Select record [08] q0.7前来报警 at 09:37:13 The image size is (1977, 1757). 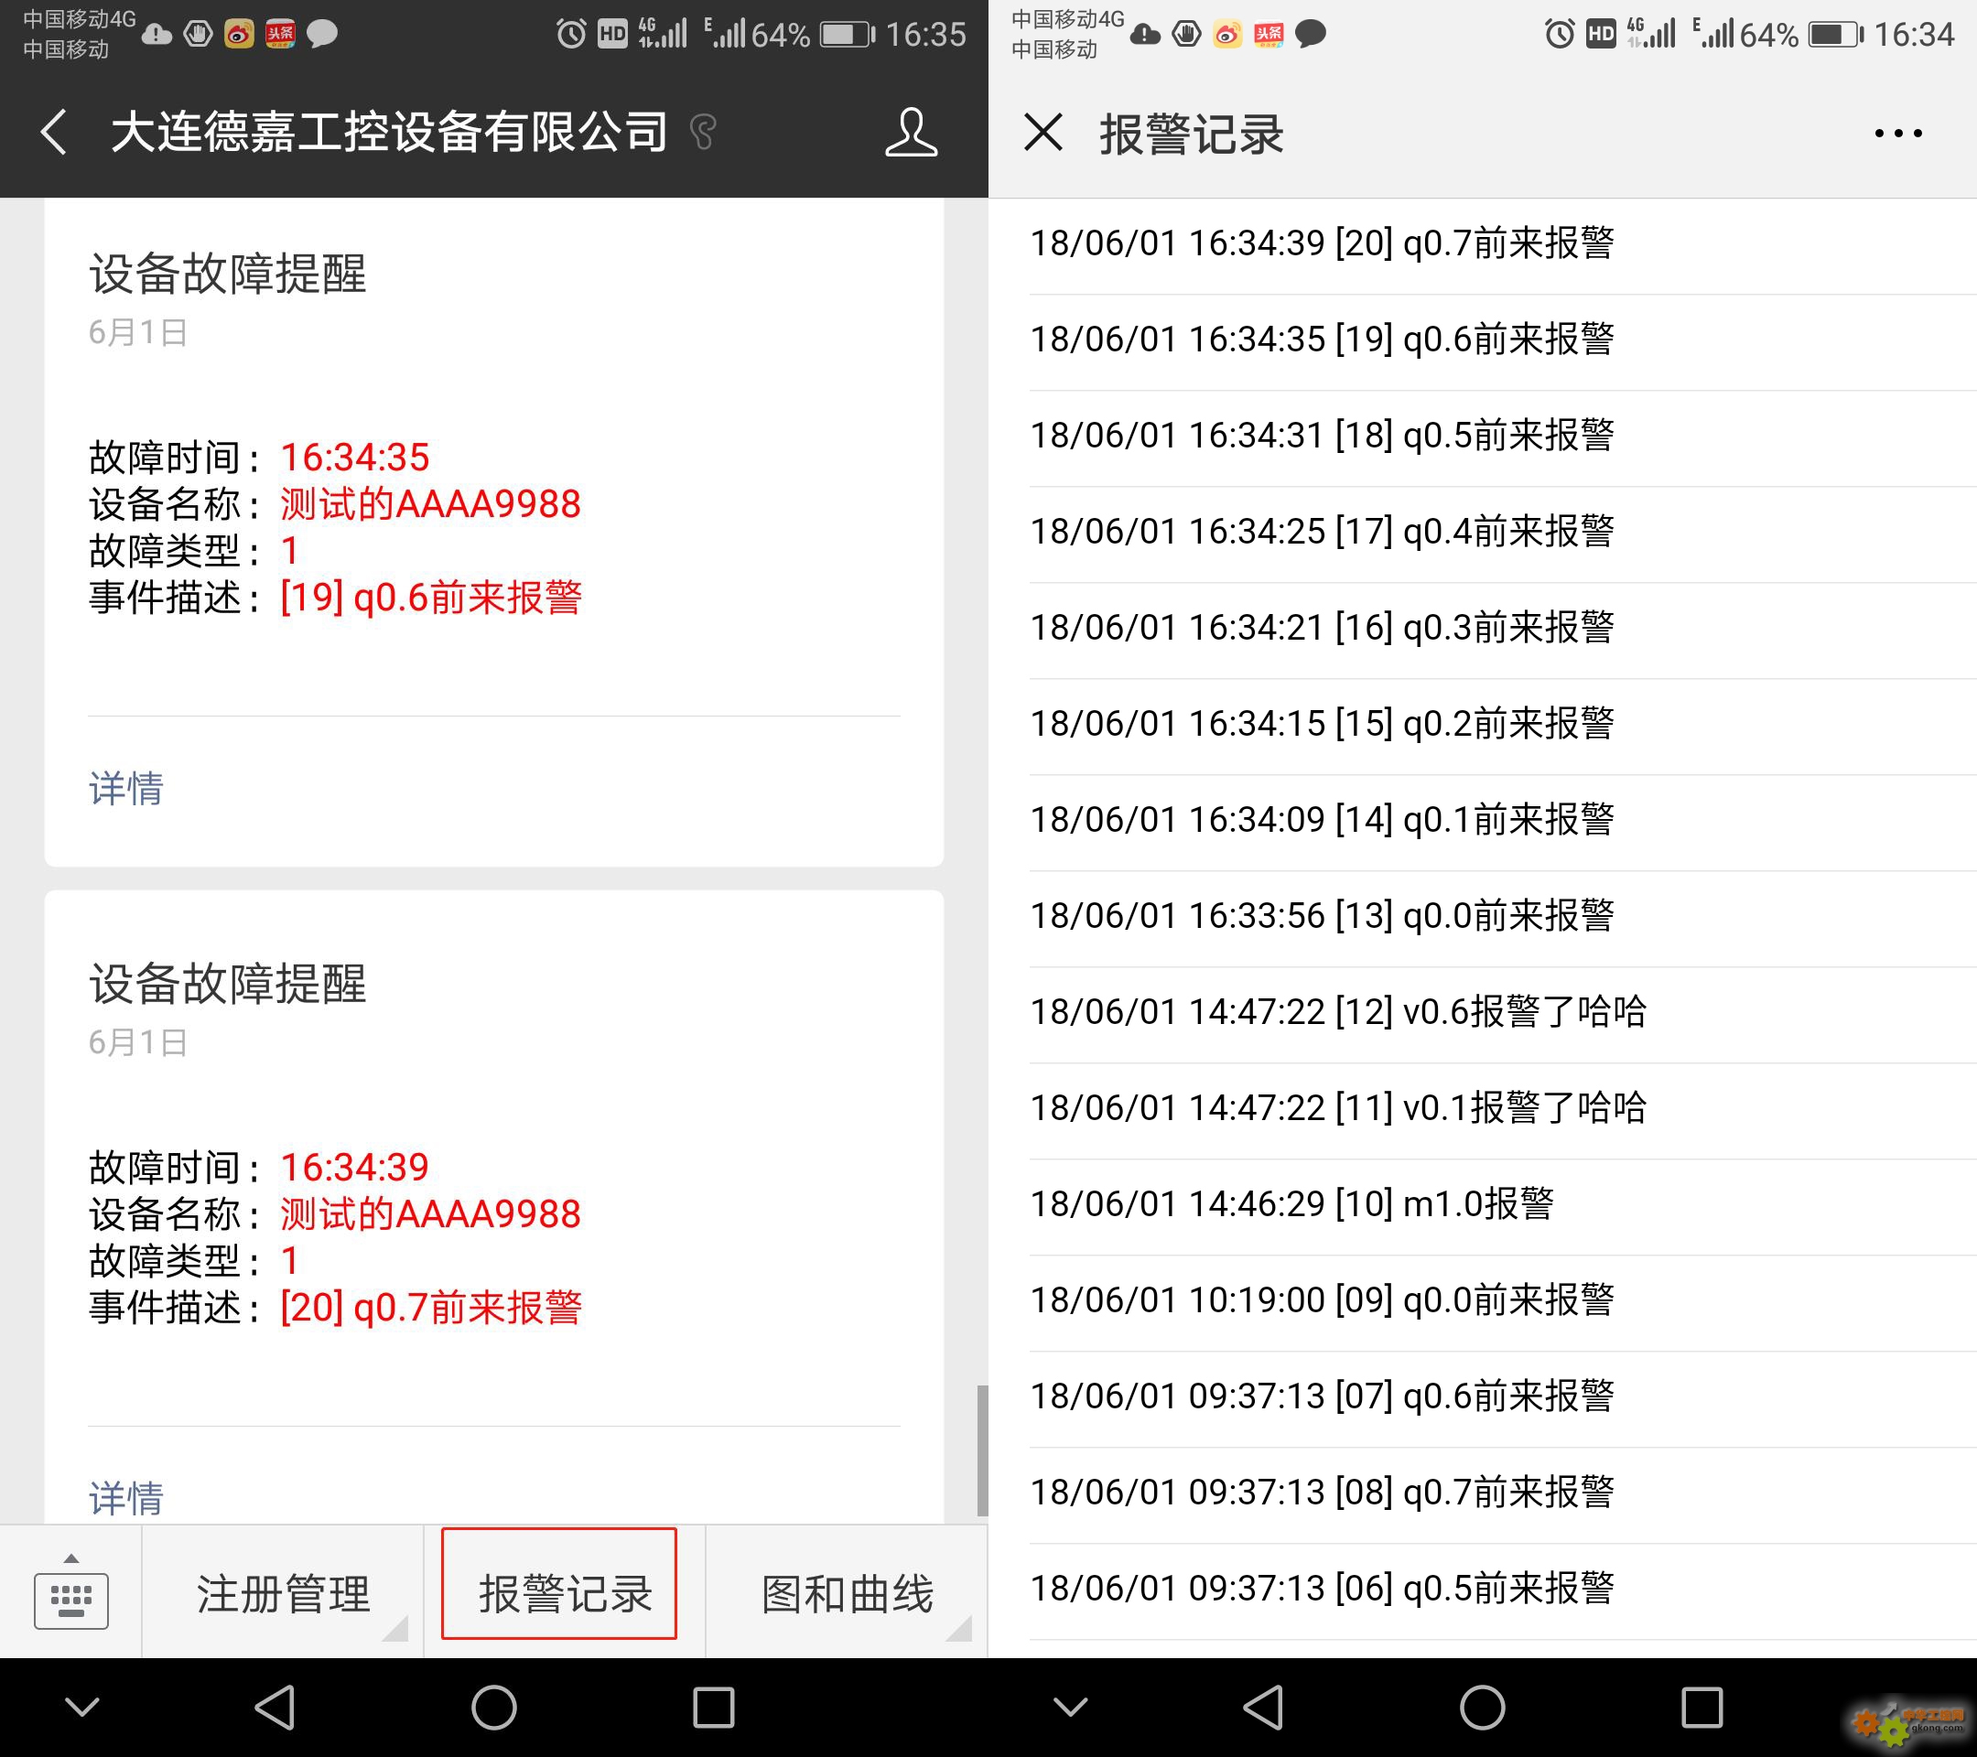pos(1483,1493)
